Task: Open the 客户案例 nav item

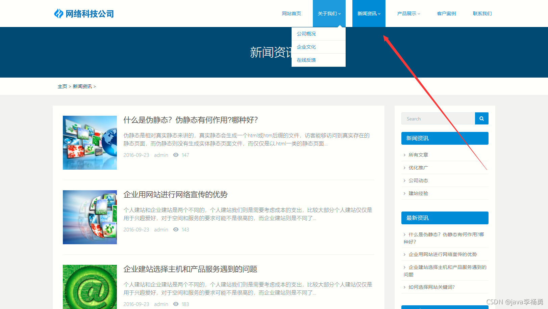Action: coord(446,13)
